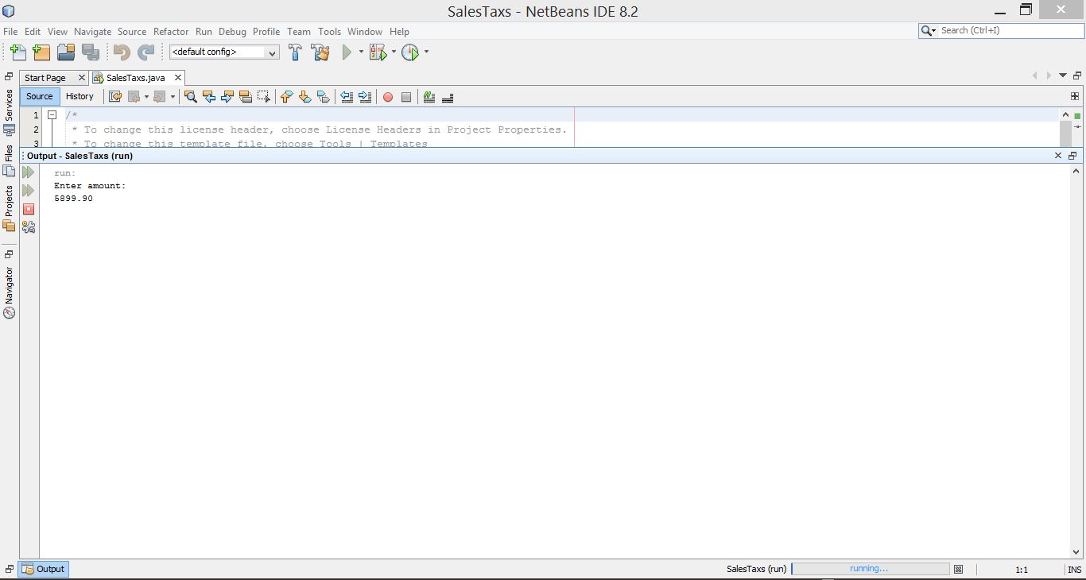Viewport: 1086px width, 580px height.
Task: Click the Build Project hammer icon
Action: click(295, 52)
